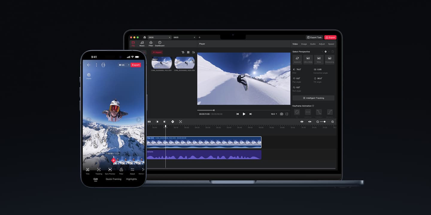Screen dimensions: 431x215
Task: Click the split clip icon above the timeline
Action: click(149, 122)
